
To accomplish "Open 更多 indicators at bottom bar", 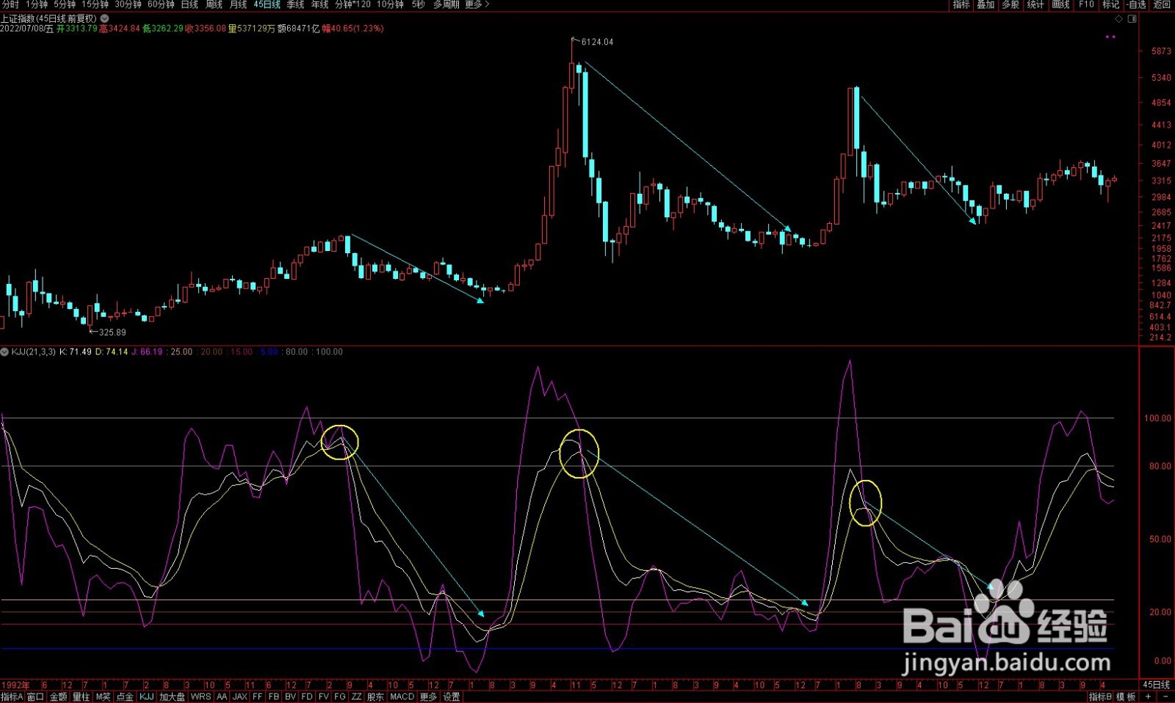I will coord(428,697).
